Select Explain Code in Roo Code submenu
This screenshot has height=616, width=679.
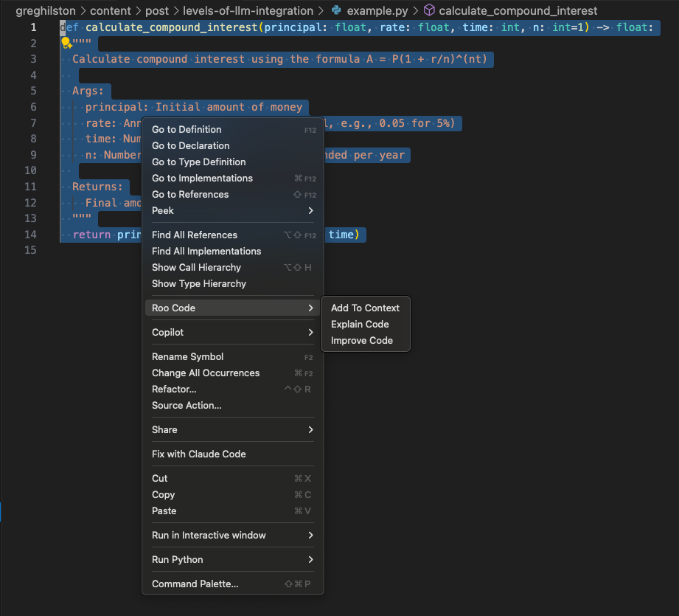point(365,324)
